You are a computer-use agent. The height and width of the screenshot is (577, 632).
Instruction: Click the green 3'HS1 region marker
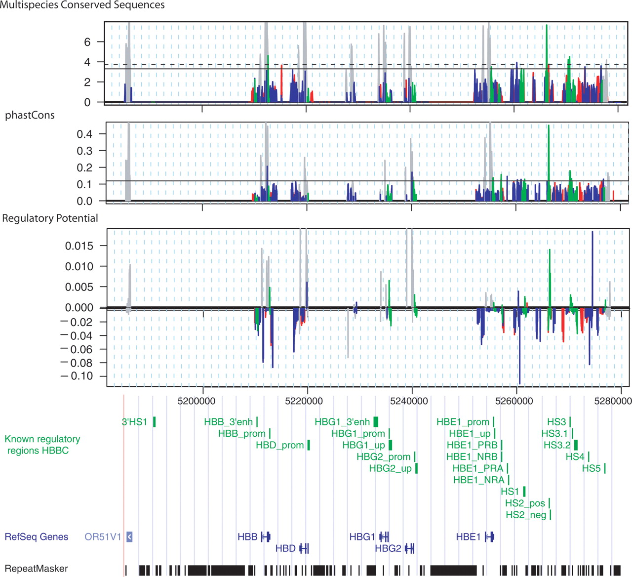pyautogui.click(x=155, y=422)
